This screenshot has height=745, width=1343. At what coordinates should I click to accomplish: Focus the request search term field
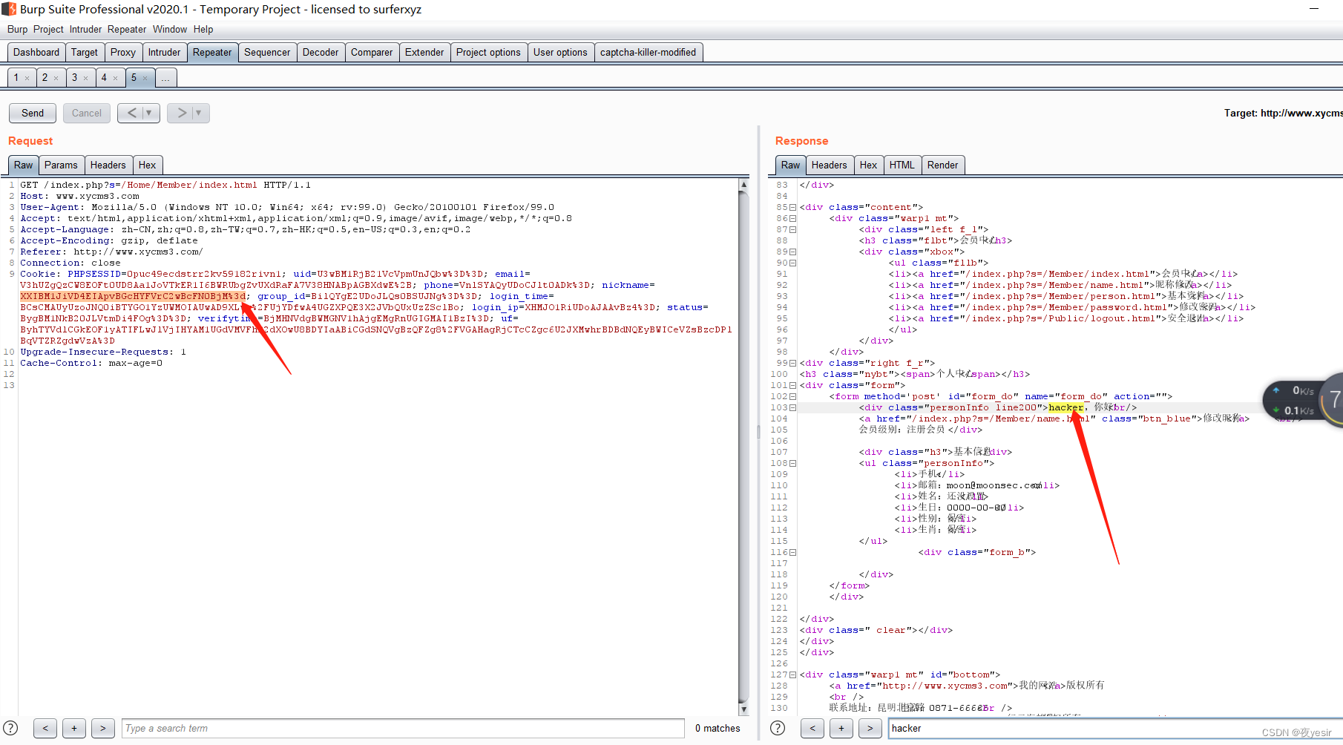[403, 728]
